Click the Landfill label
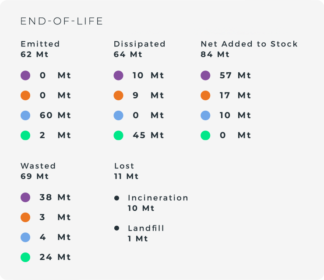 pyautogui.click(x=146, y=228)
